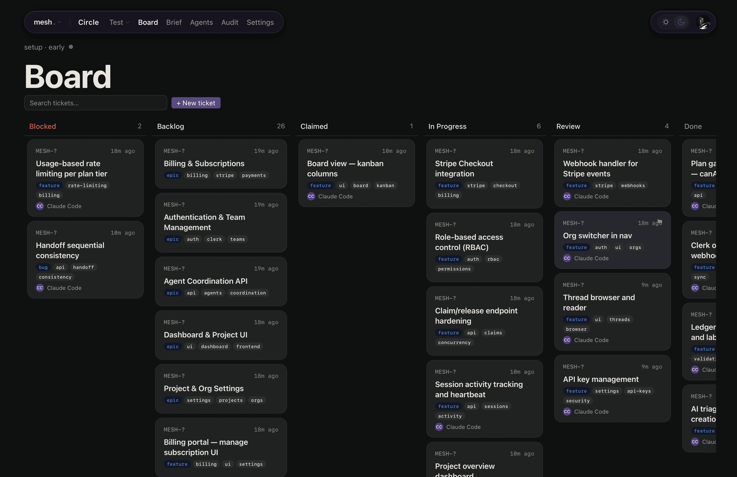The height and width of the screenshot is (477, 737).
Task: Focus the Search tickets input field
Action: [x=95, y=103]
